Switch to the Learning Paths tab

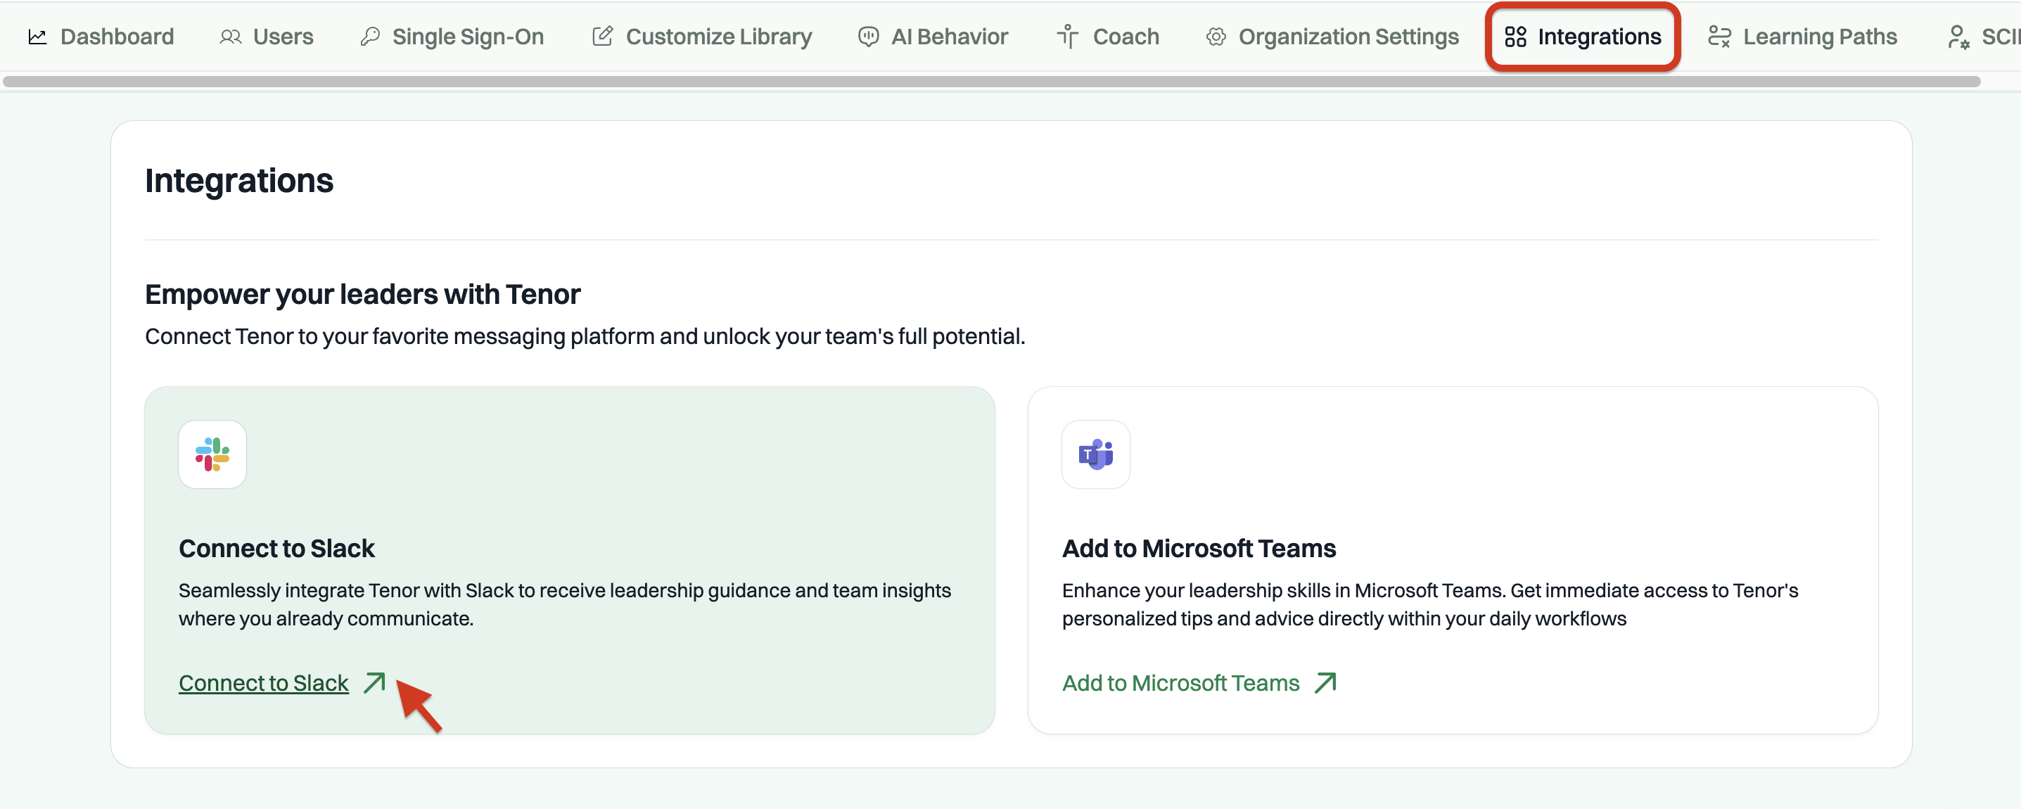pos(1803,37)
